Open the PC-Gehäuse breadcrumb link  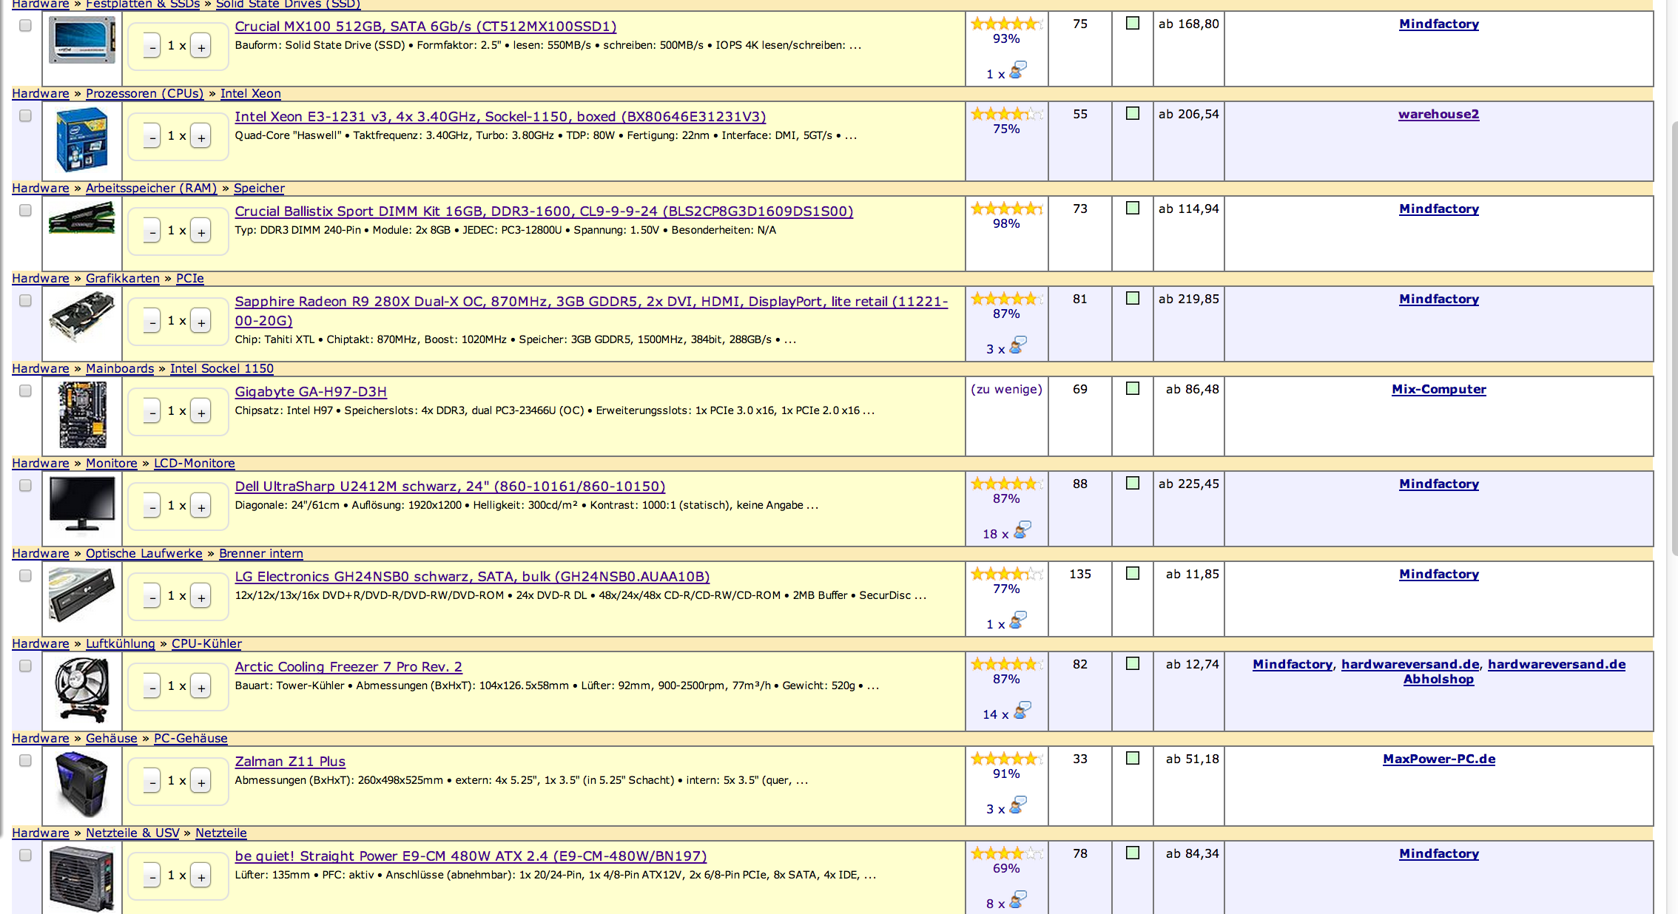pos(191,738)
